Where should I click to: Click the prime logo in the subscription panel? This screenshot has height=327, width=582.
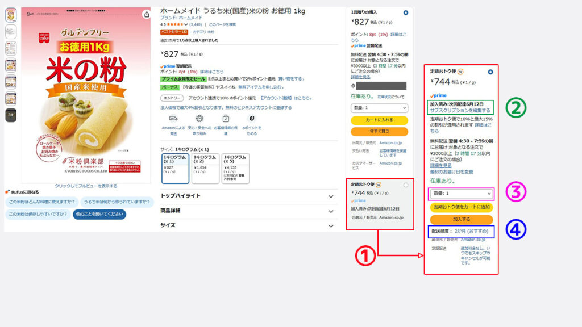[x=439, y=95]
